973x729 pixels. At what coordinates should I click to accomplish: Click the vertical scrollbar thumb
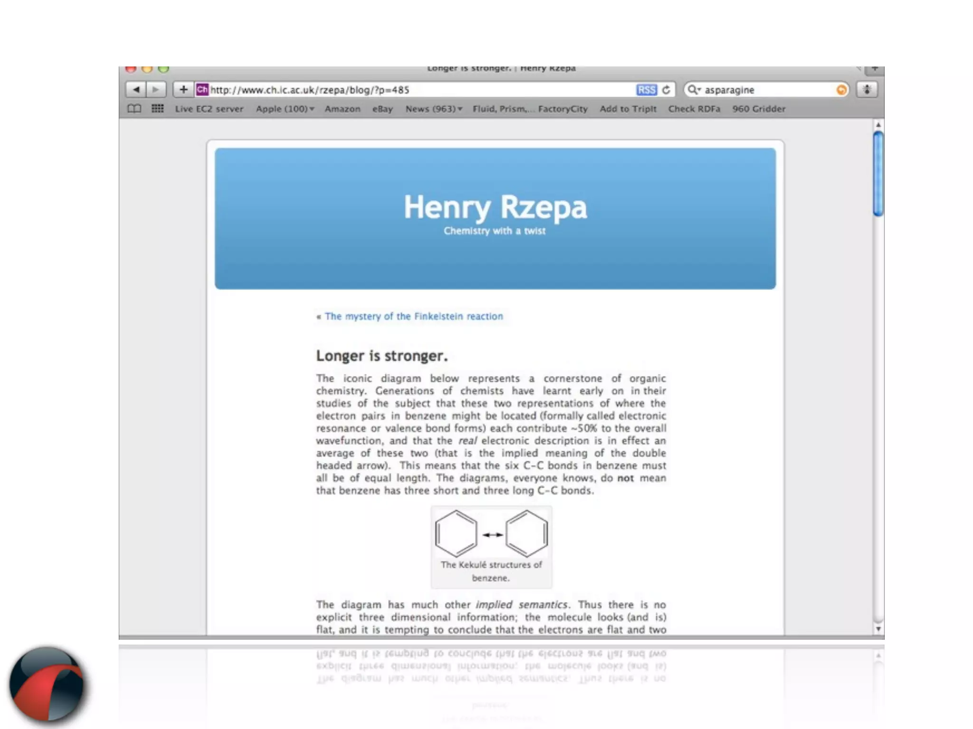pos(878,174)
